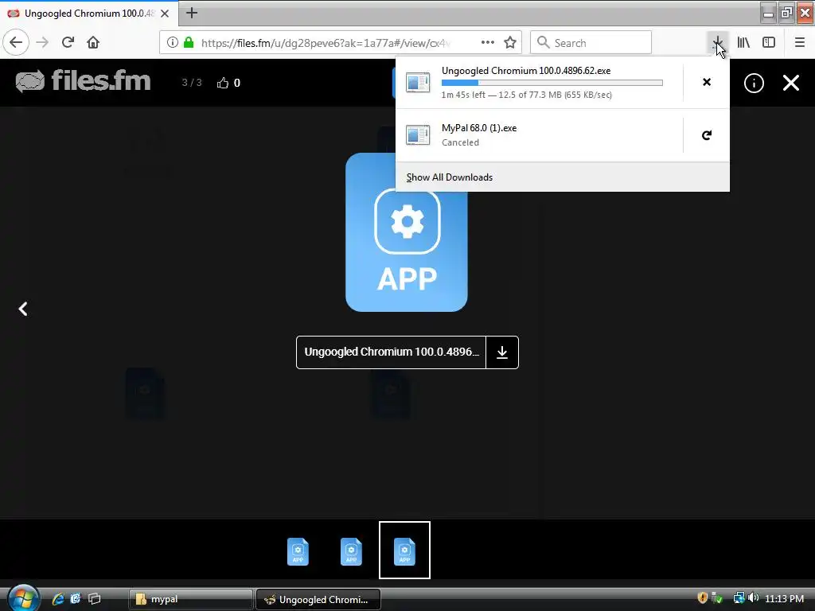
Task: Show sidebars toolbar button
Action: coord(769,43)
